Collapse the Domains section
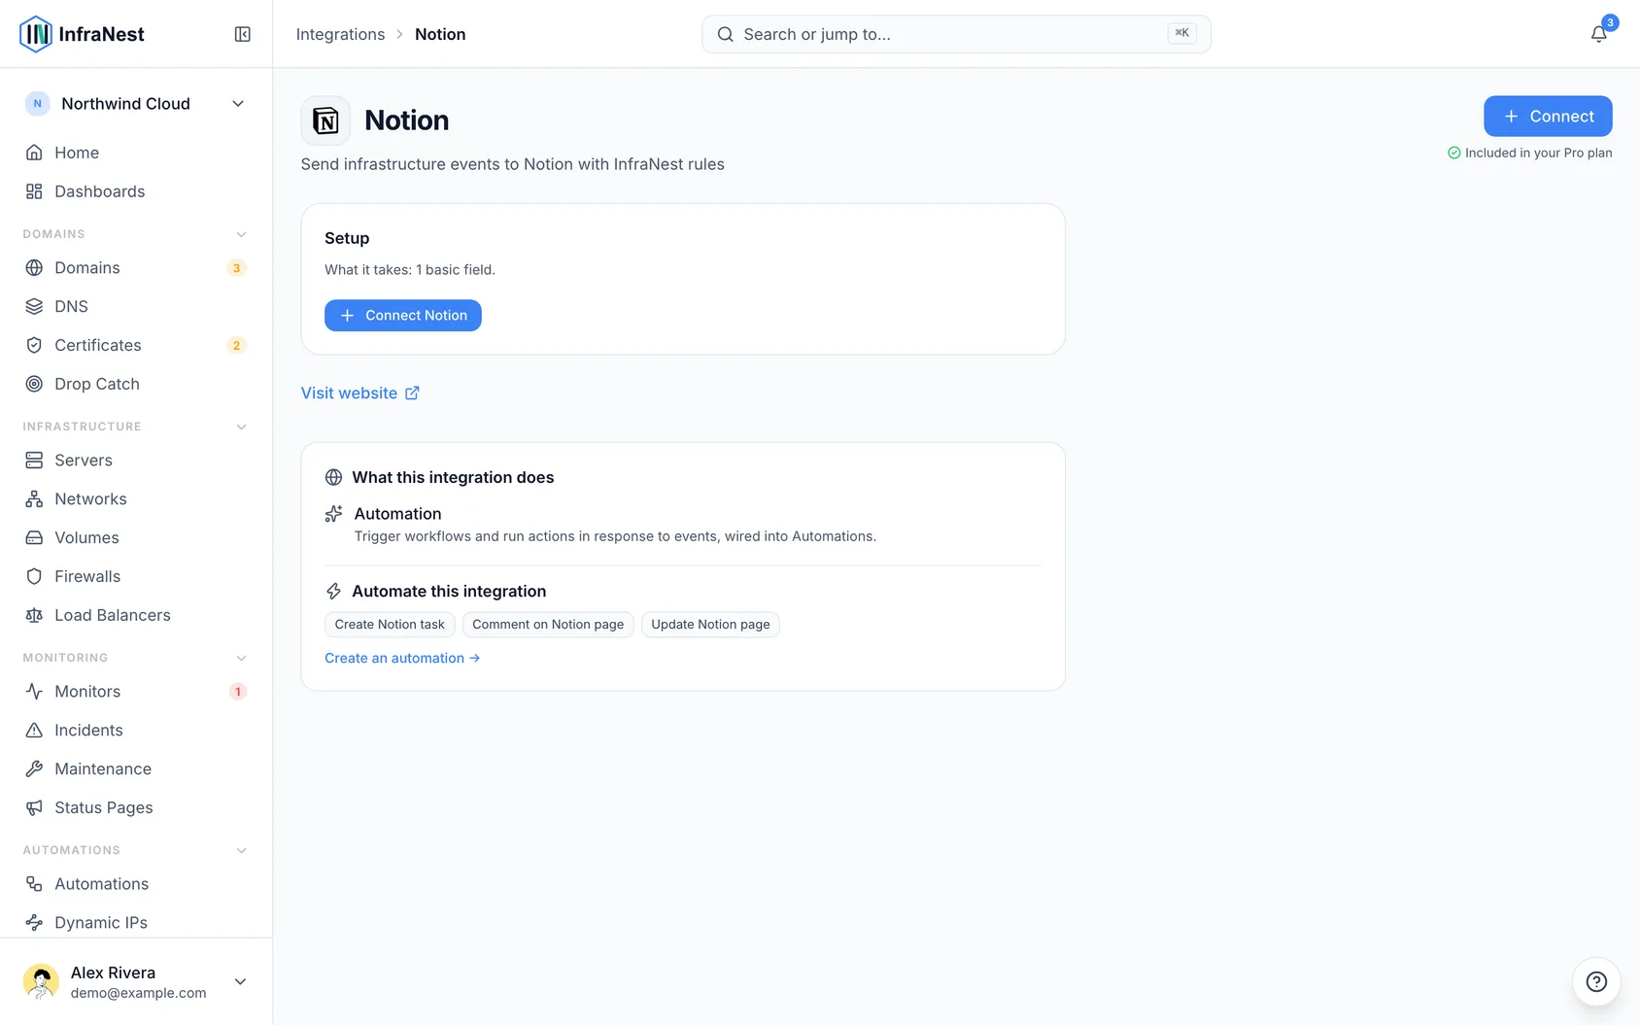This screenshot has width=1640, height=1025. (x=241, y=234)
